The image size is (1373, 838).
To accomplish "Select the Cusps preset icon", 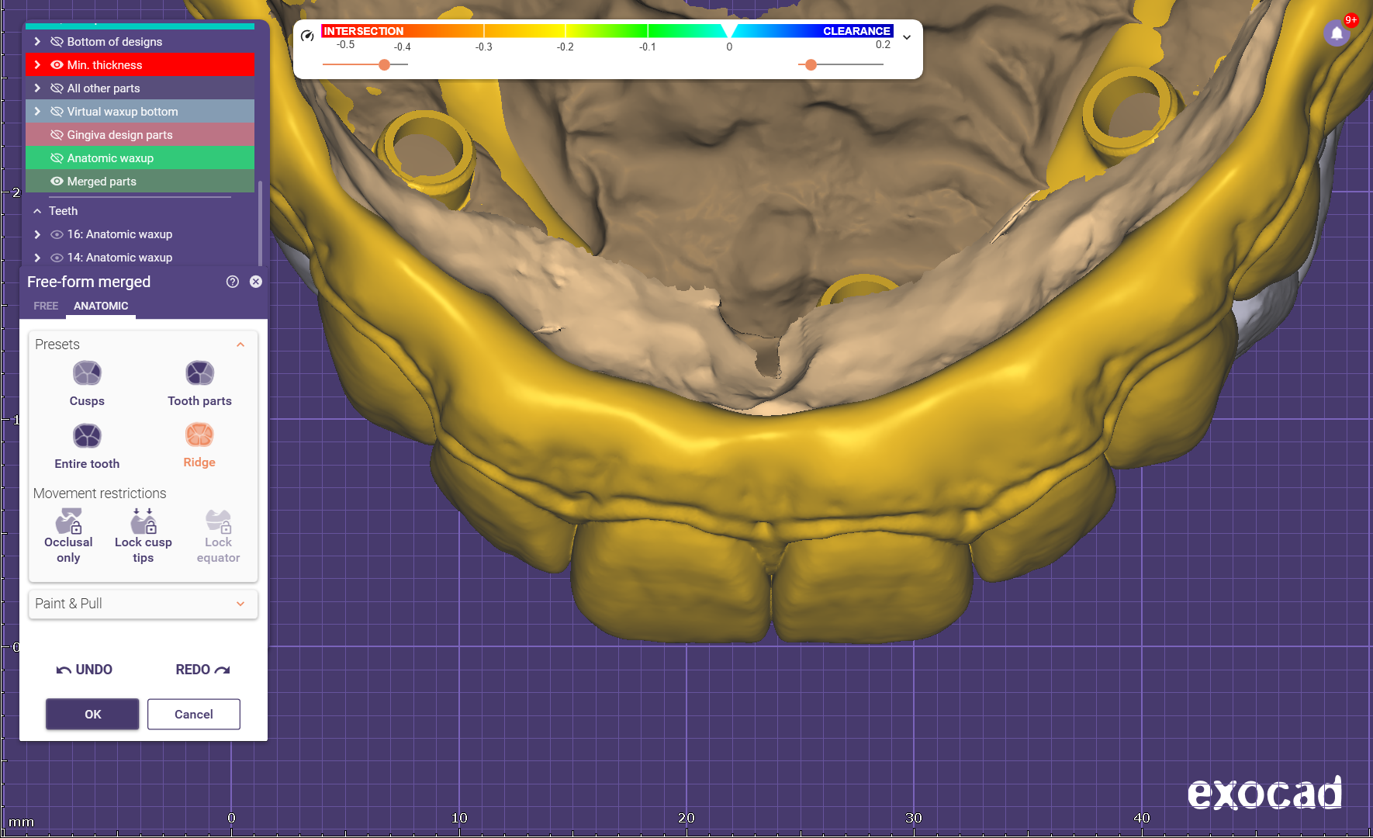I will point(87,373).
